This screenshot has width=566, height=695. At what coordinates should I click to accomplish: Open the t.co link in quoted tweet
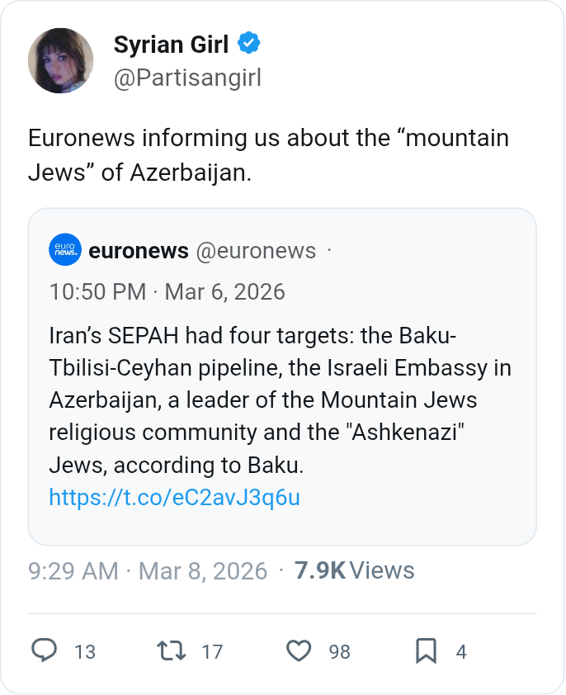click(174, 498)
